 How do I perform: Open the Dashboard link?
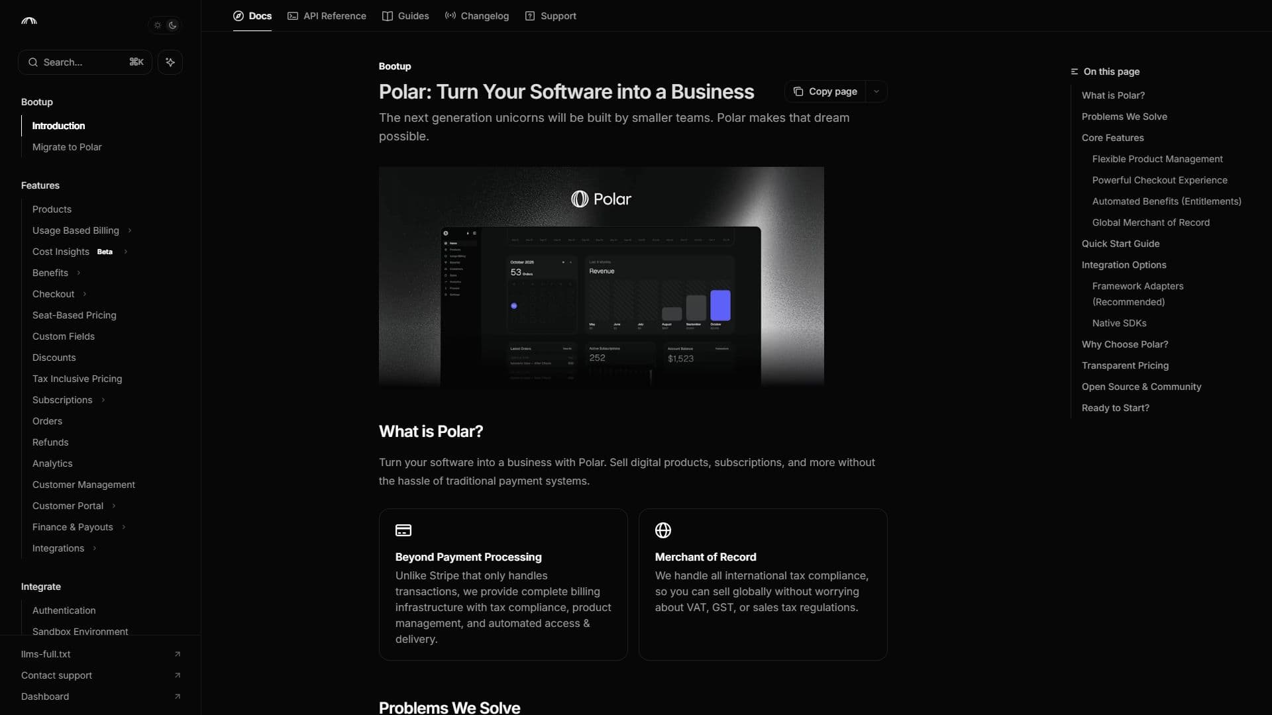[45, 696]
